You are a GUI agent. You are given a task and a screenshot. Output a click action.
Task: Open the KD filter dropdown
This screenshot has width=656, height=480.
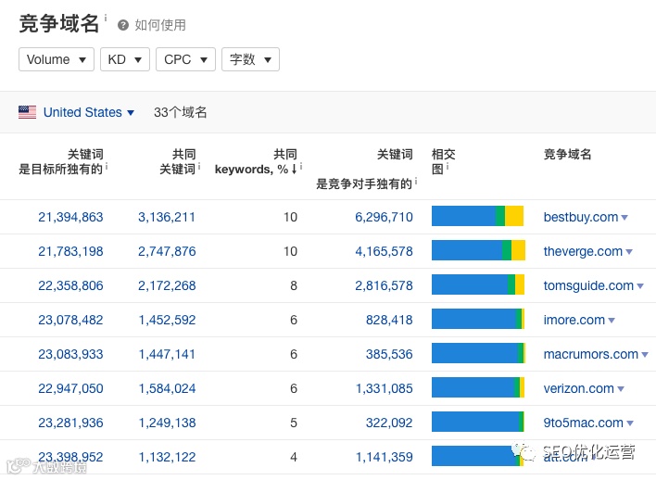click(125, 59)
